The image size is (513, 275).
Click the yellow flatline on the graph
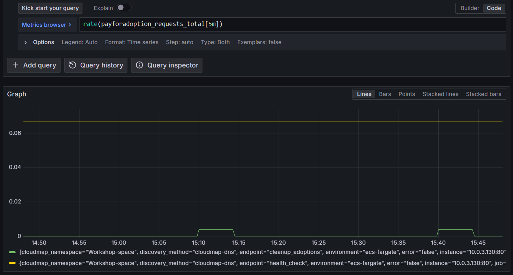[260, 121]
